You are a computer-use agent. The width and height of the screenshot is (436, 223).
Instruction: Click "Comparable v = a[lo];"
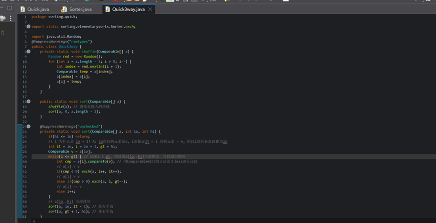pyautogui.click(x=70, y=152)
